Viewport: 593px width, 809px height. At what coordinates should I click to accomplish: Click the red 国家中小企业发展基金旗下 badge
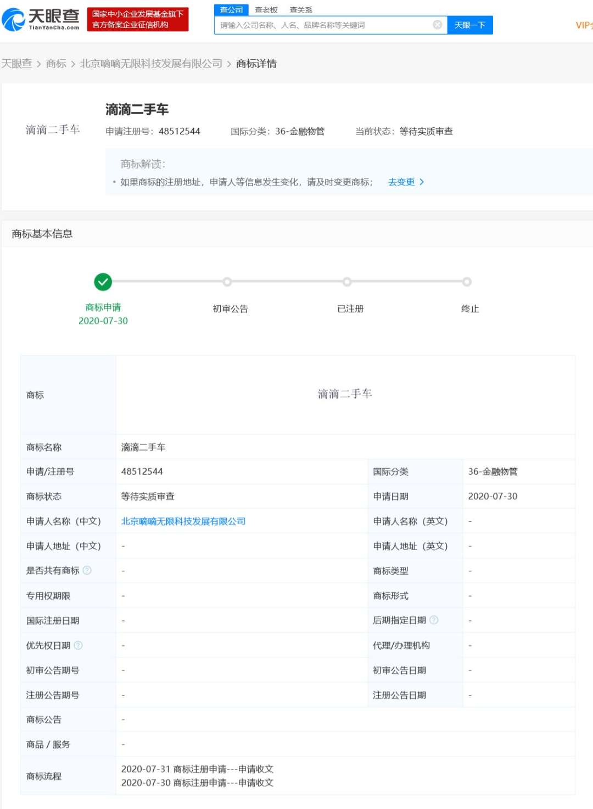137,19
